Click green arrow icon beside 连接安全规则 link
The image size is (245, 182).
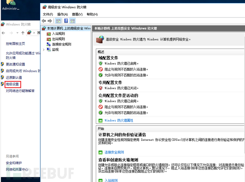pyautogui.click(x=100, y=152)
